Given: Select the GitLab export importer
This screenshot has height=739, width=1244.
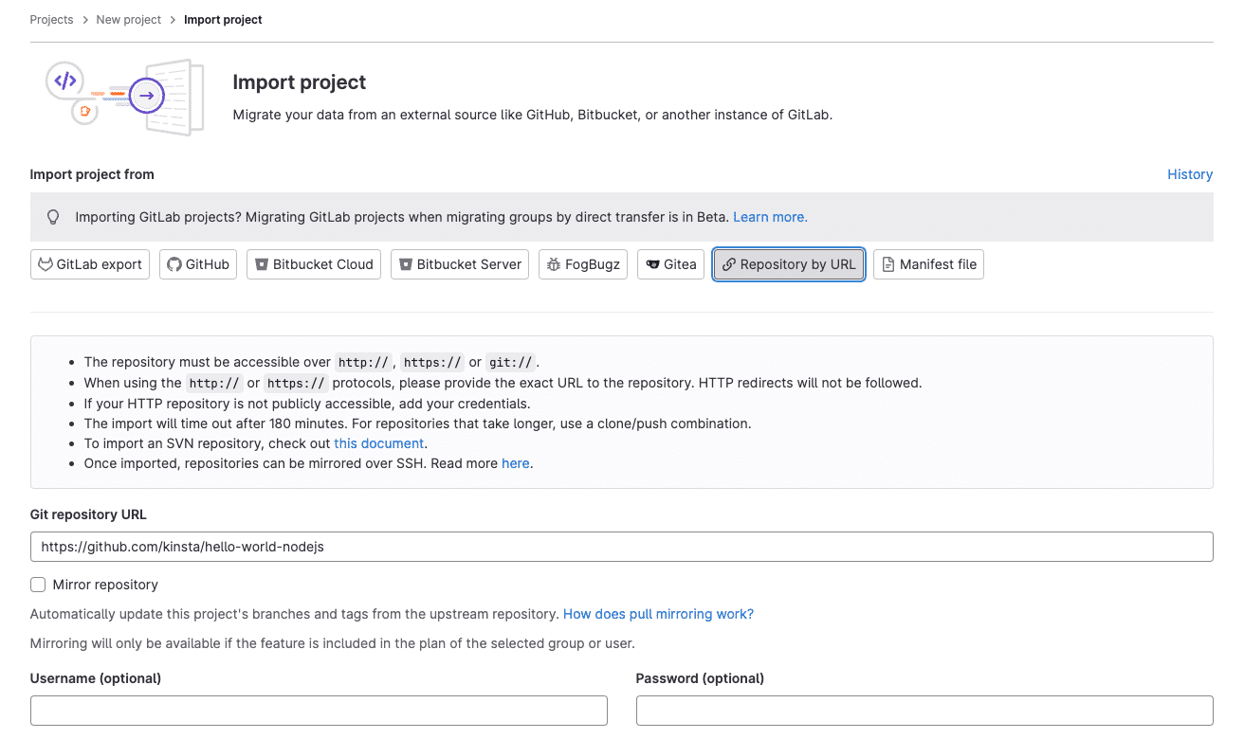Looking at the screenshot, I should tap(89, 264).
